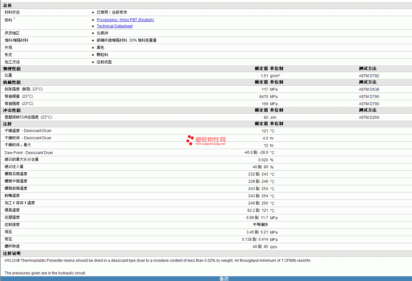Select the 北美洲 region value
This screenshot has width=412, height=281.
[x=102, y=33]
